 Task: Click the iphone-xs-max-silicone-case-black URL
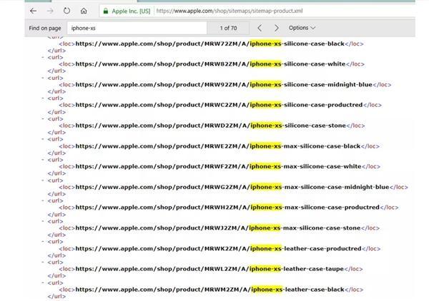pyautogui.click(x=218, y=146)
